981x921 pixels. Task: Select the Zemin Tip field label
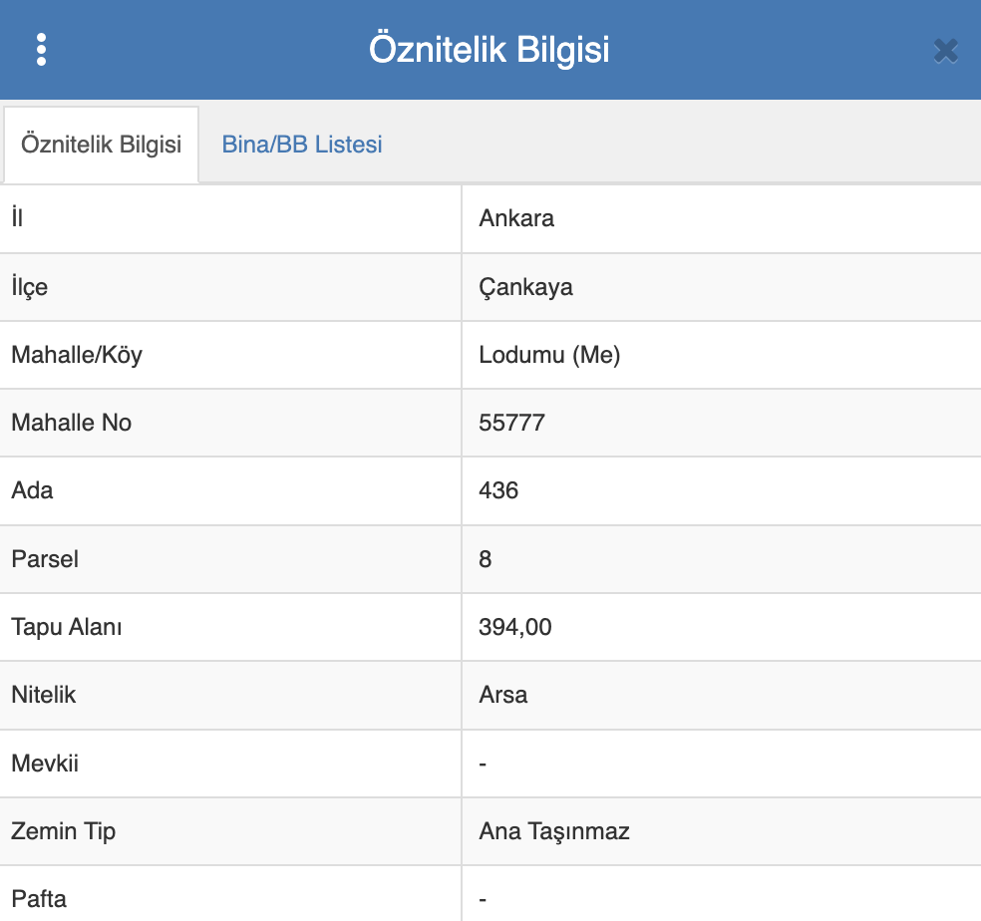click(x=64, y=831)
